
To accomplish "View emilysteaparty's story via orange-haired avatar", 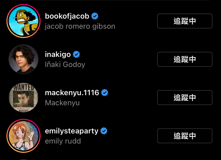I will pos(23,136).
